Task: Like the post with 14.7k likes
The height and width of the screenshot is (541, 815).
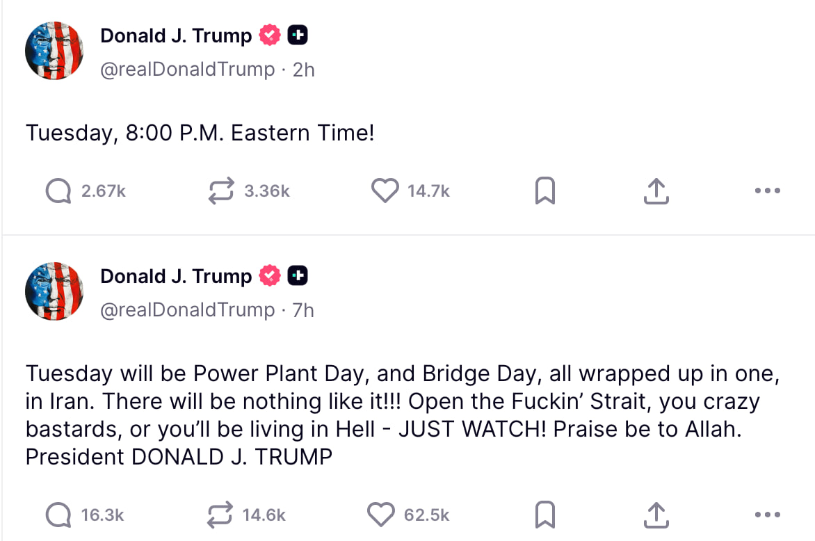Action: (385, 191)
